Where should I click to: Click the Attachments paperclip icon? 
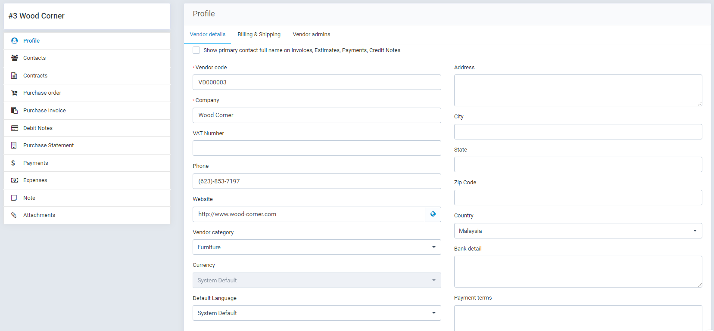14,215
